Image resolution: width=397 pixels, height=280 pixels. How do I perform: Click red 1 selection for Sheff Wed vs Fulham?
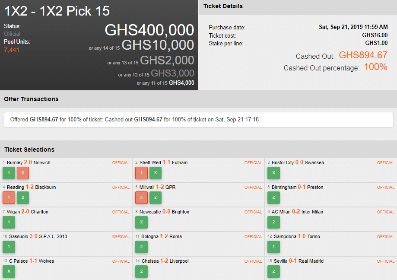coord(141,173)
